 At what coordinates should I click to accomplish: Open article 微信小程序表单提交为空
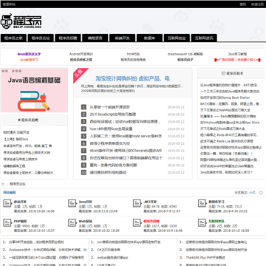(x=109, y=143)
